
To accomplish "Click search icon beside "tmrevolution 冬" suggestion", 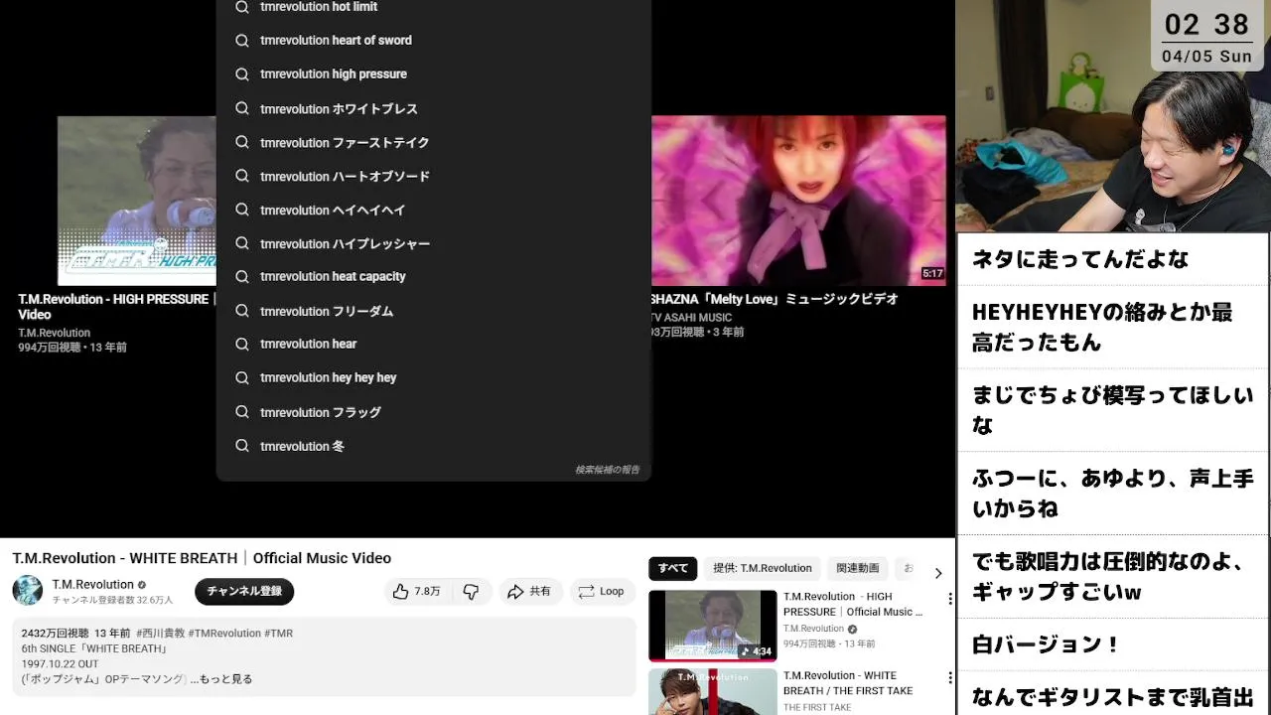I will coord(241,446).
